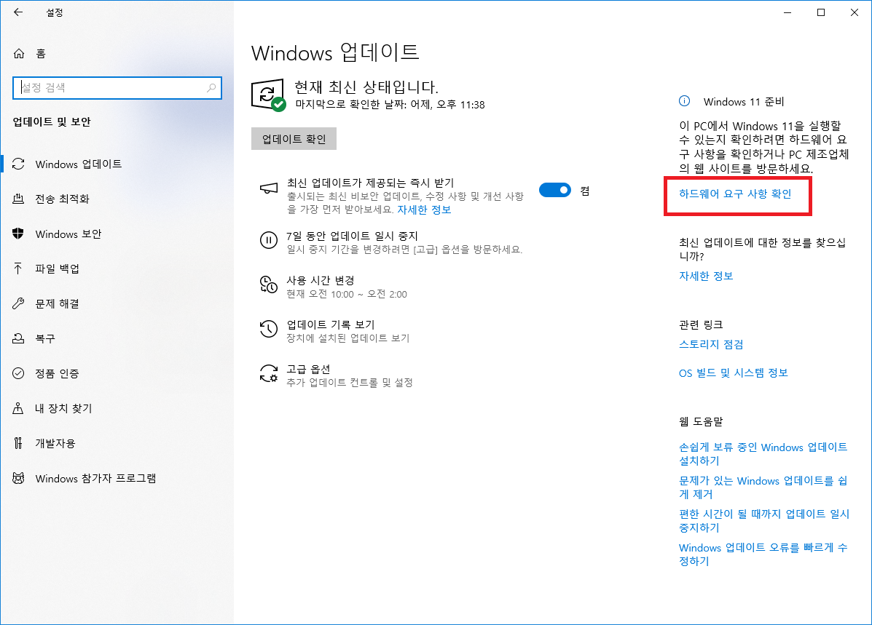Click 하드웨어 요구 사항 확인 link
The width and height of the screenshot is (872, 625).
tap(734, 194)
